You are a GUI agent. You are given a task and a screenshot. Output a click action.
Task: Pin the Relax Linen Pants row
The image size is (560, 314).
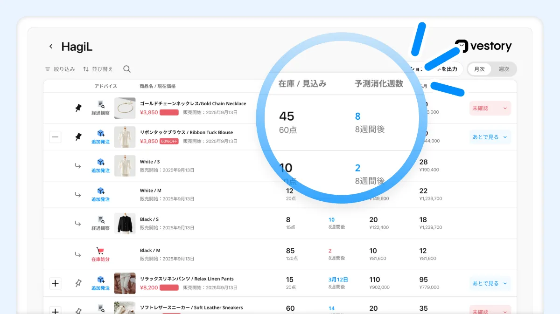pos(78,283)
